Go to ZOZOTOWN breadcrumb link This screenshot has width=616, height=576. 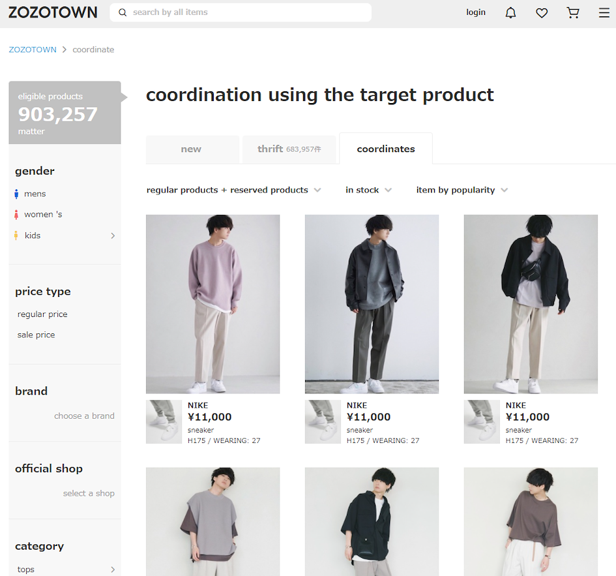coord(33,50)
